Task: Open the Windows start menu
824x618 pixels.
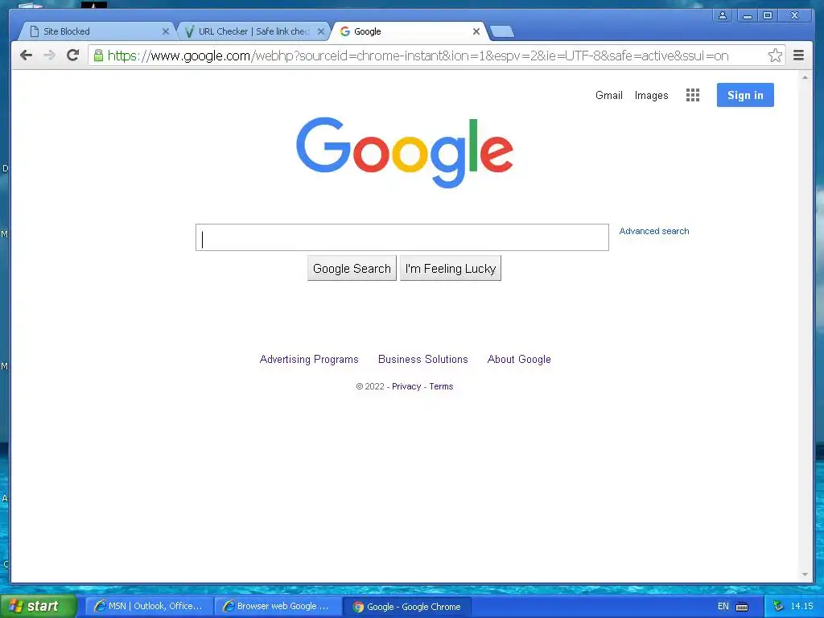Action: 38,606
